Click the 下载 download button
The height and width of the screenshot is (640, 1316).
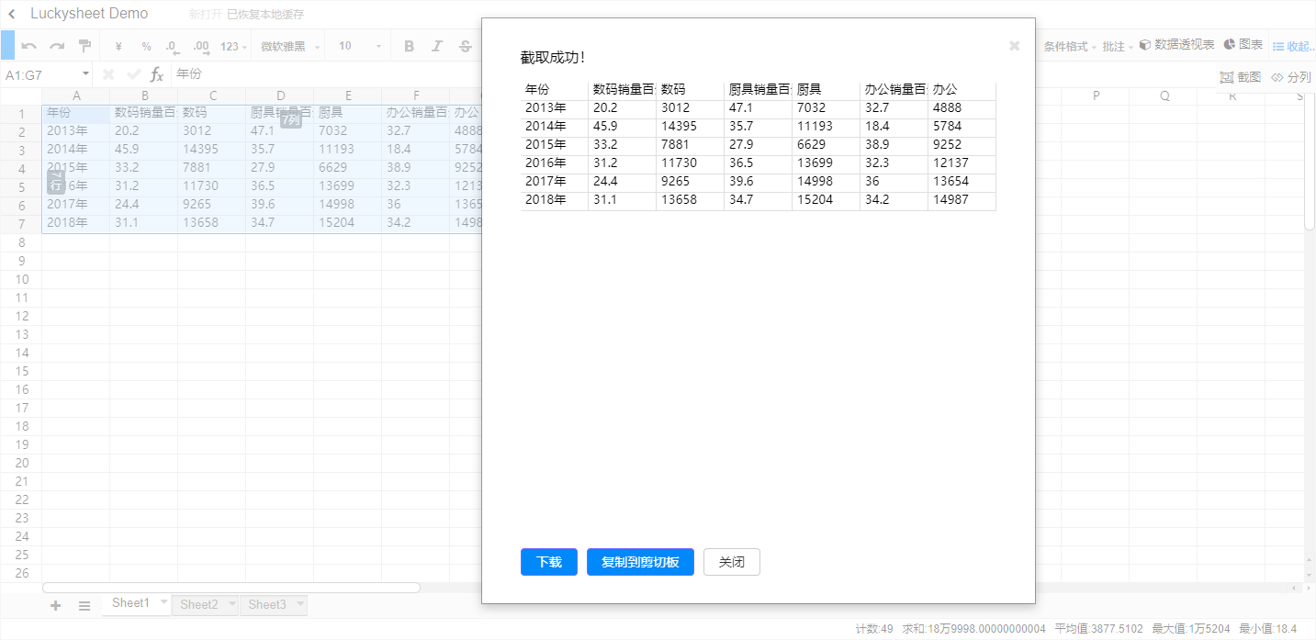coord(548,562)
